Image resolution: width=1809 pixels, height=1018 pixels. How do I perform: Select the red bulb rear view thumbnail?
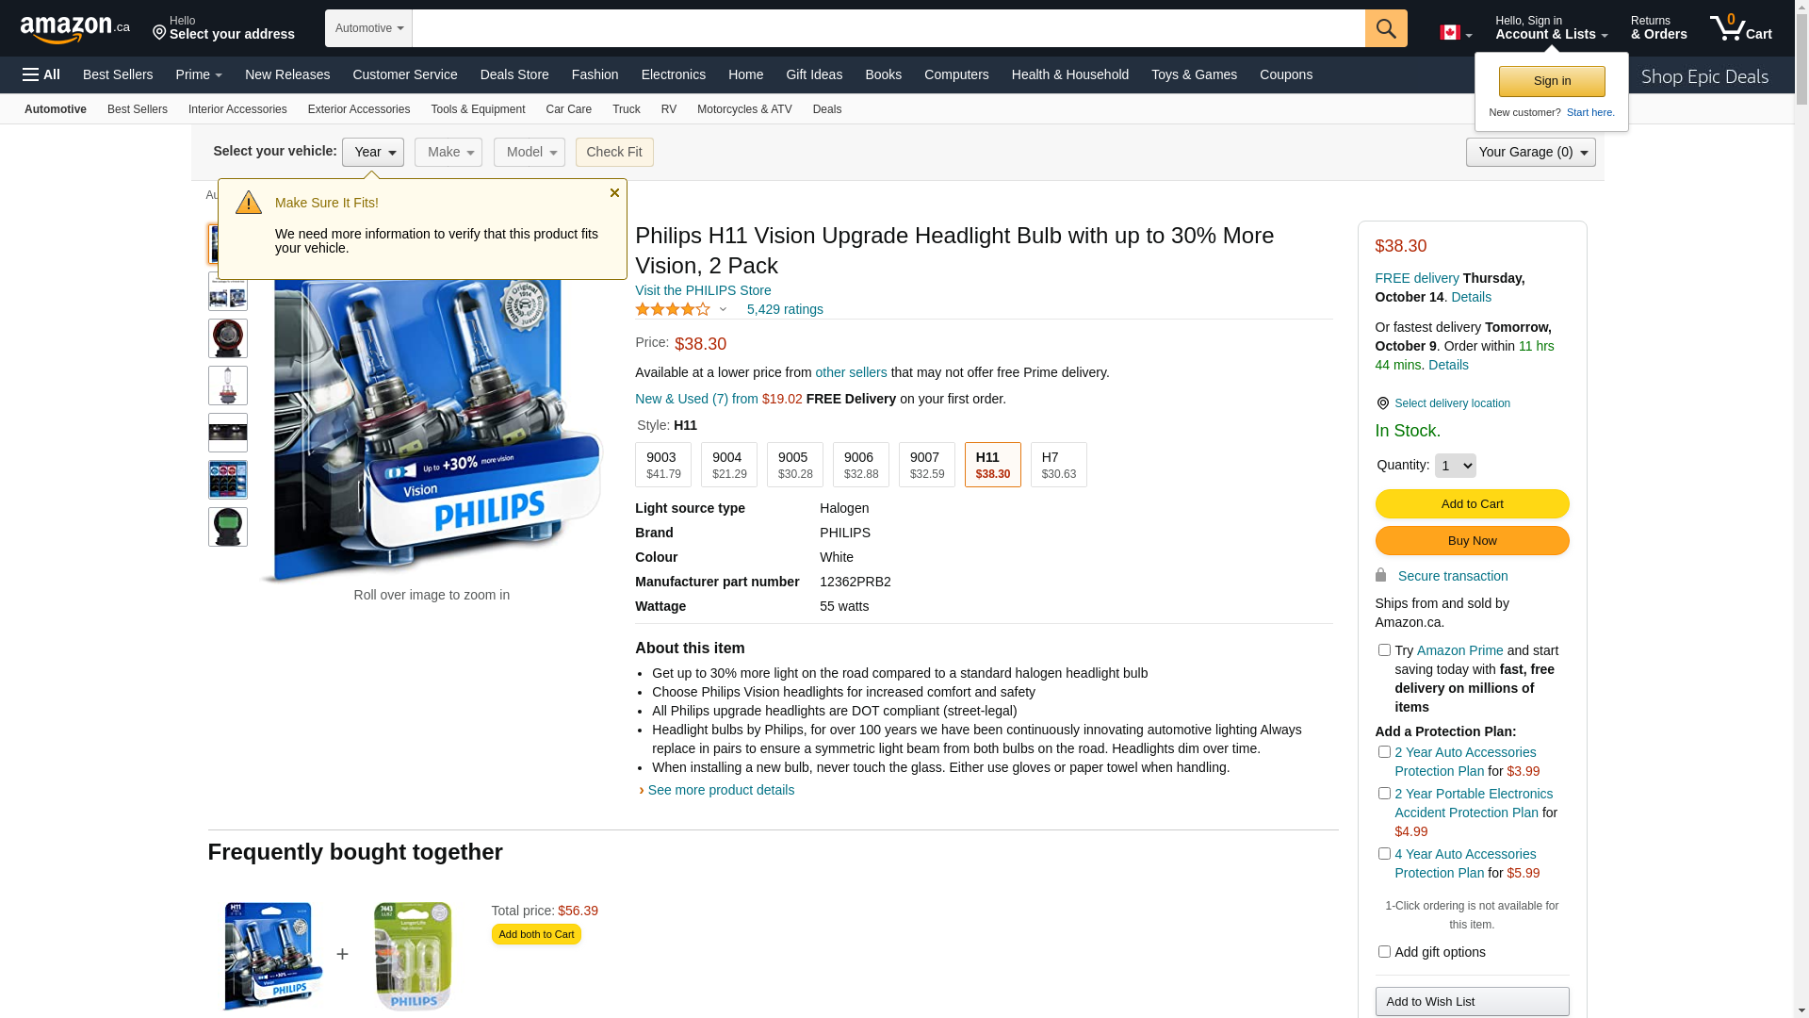click(x=228, y=338)
